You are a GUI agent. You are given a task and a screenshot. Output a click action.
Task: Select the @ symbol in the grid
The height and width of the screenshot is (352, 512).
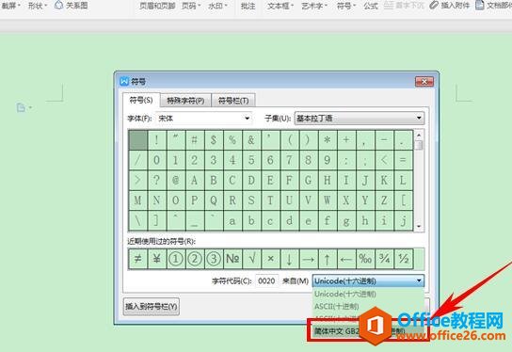tap(176, 181)
